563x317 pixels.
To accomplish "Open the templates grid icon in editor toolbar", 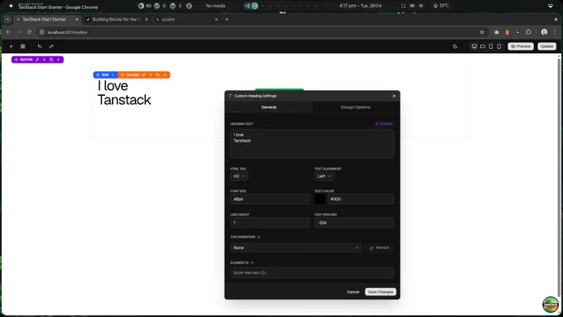I will click(x=23, y=46).
